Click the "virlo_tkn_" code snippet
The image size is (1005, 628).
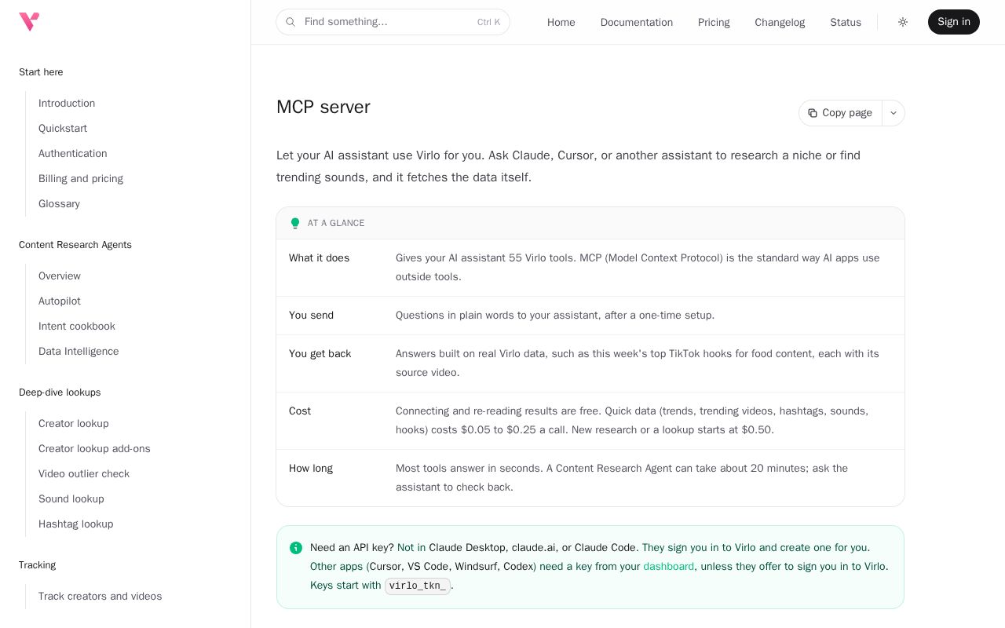(x=418, y=586)
